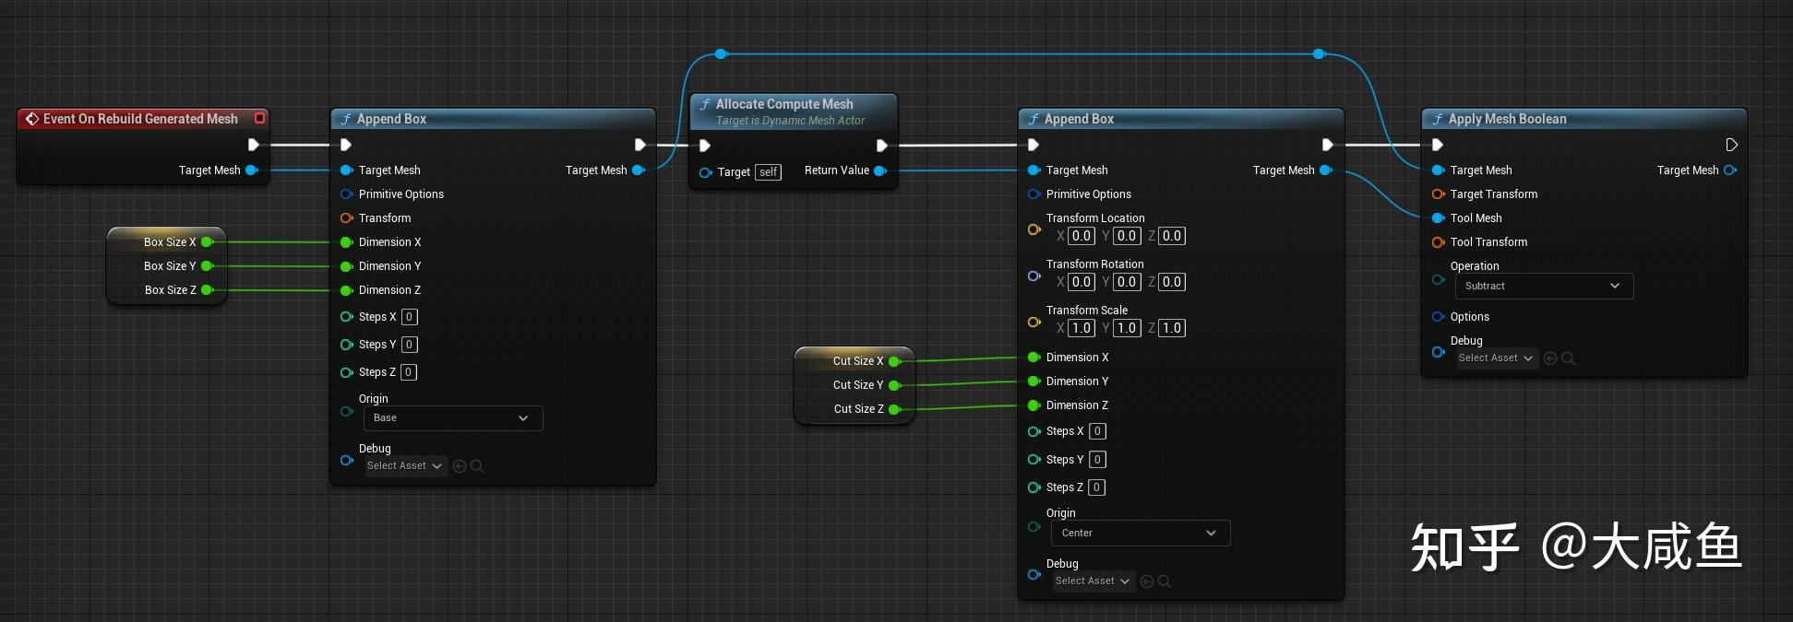Click Steps Y value field on Box Size Append Box
This screenshot has width=1793, height=622.
point(410,345)
